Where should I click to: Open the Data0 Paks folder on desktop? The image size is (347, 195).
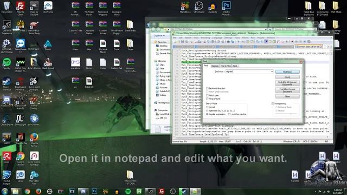(130, 26)
